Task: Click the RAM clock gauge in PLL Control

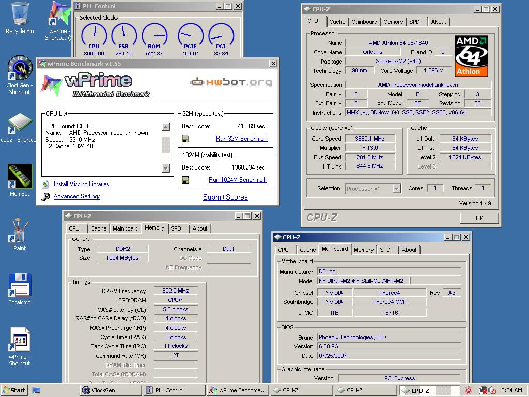Action: tap(154, 36)
